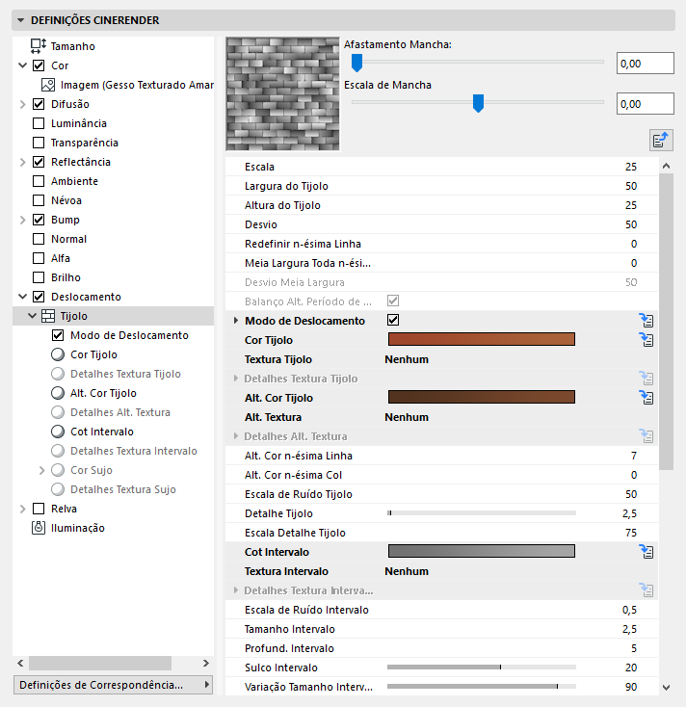Image resolution: width=686 pixels, height=707 pixels.
Task: Open the Definições de Correspondência dropdown
Action: (114, 685)
